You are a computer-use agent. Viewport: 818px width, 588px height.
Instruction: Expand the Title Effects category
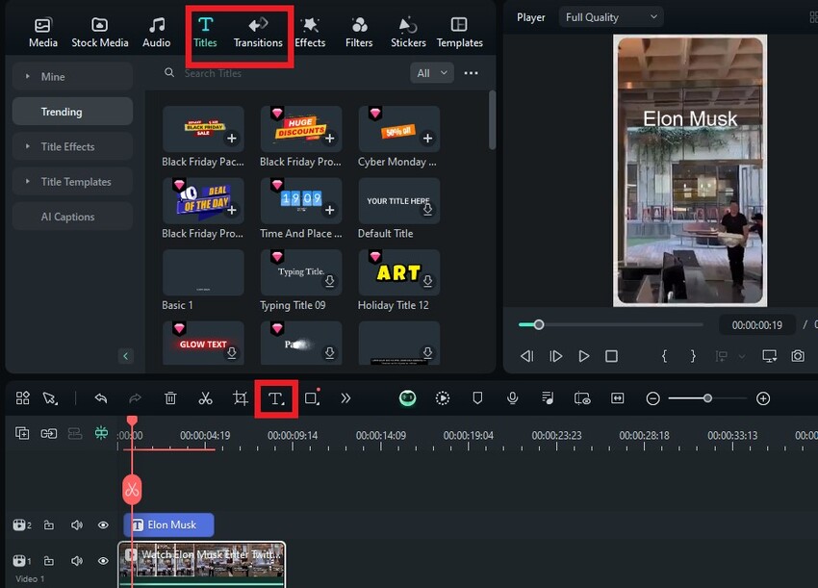(x=72, y=146)
